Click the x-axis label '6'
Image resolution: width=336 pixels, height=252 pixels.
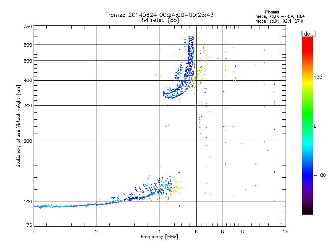click(197, 231)
